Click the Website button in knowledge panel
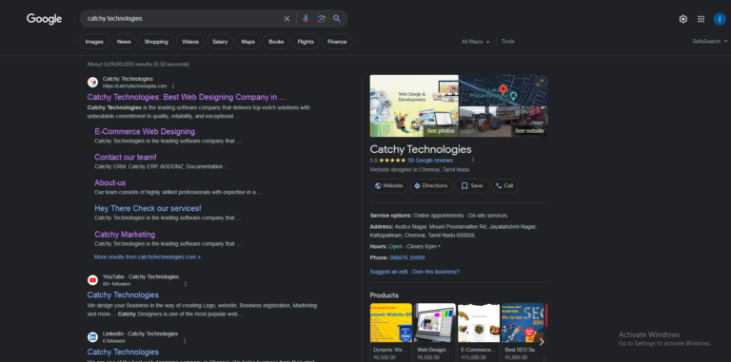 coord(388,185)
